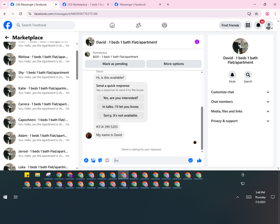Click the Search Facebook field
This screenshot has width=280, height=224.
(45, 25)
